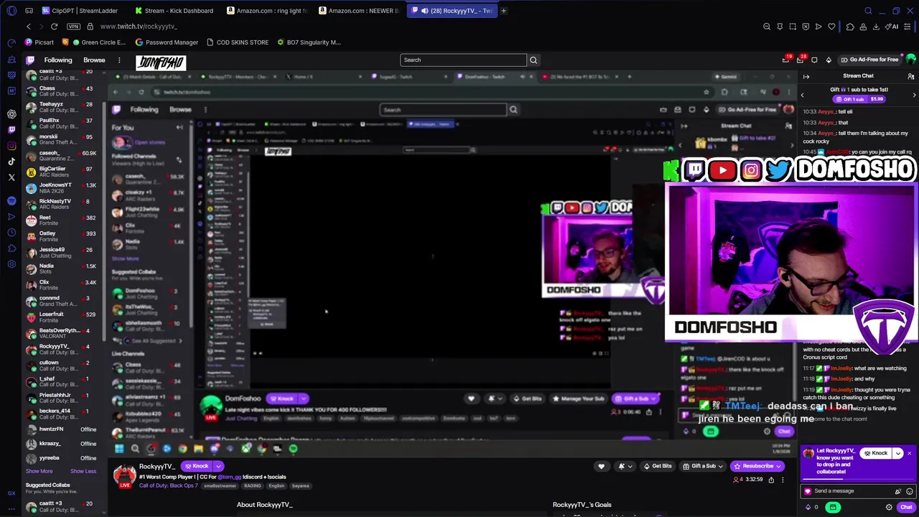Open Instagram icon in browser sidebar
919x517 pixels.
11,146
